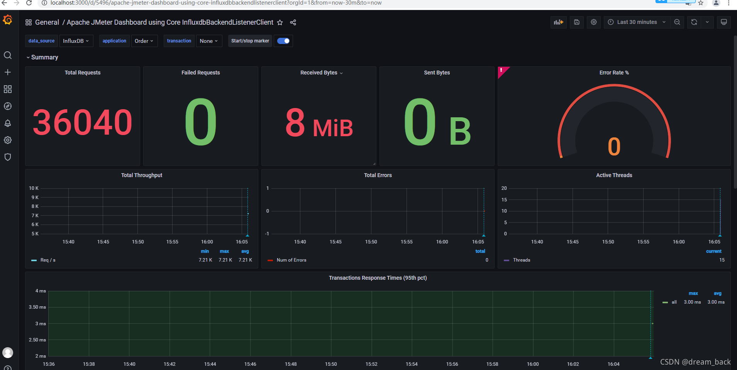Screen dimensions: 737x370
Task: Save the dashboard with the save icon
Action: click(x=577, y=22)
